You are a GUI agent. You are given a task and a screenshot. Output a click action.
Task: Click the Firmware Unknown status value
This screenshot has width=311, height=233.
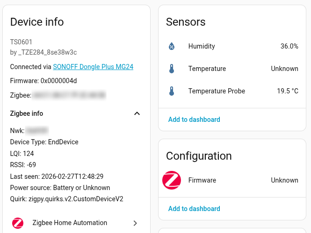(x=284, y=180)
